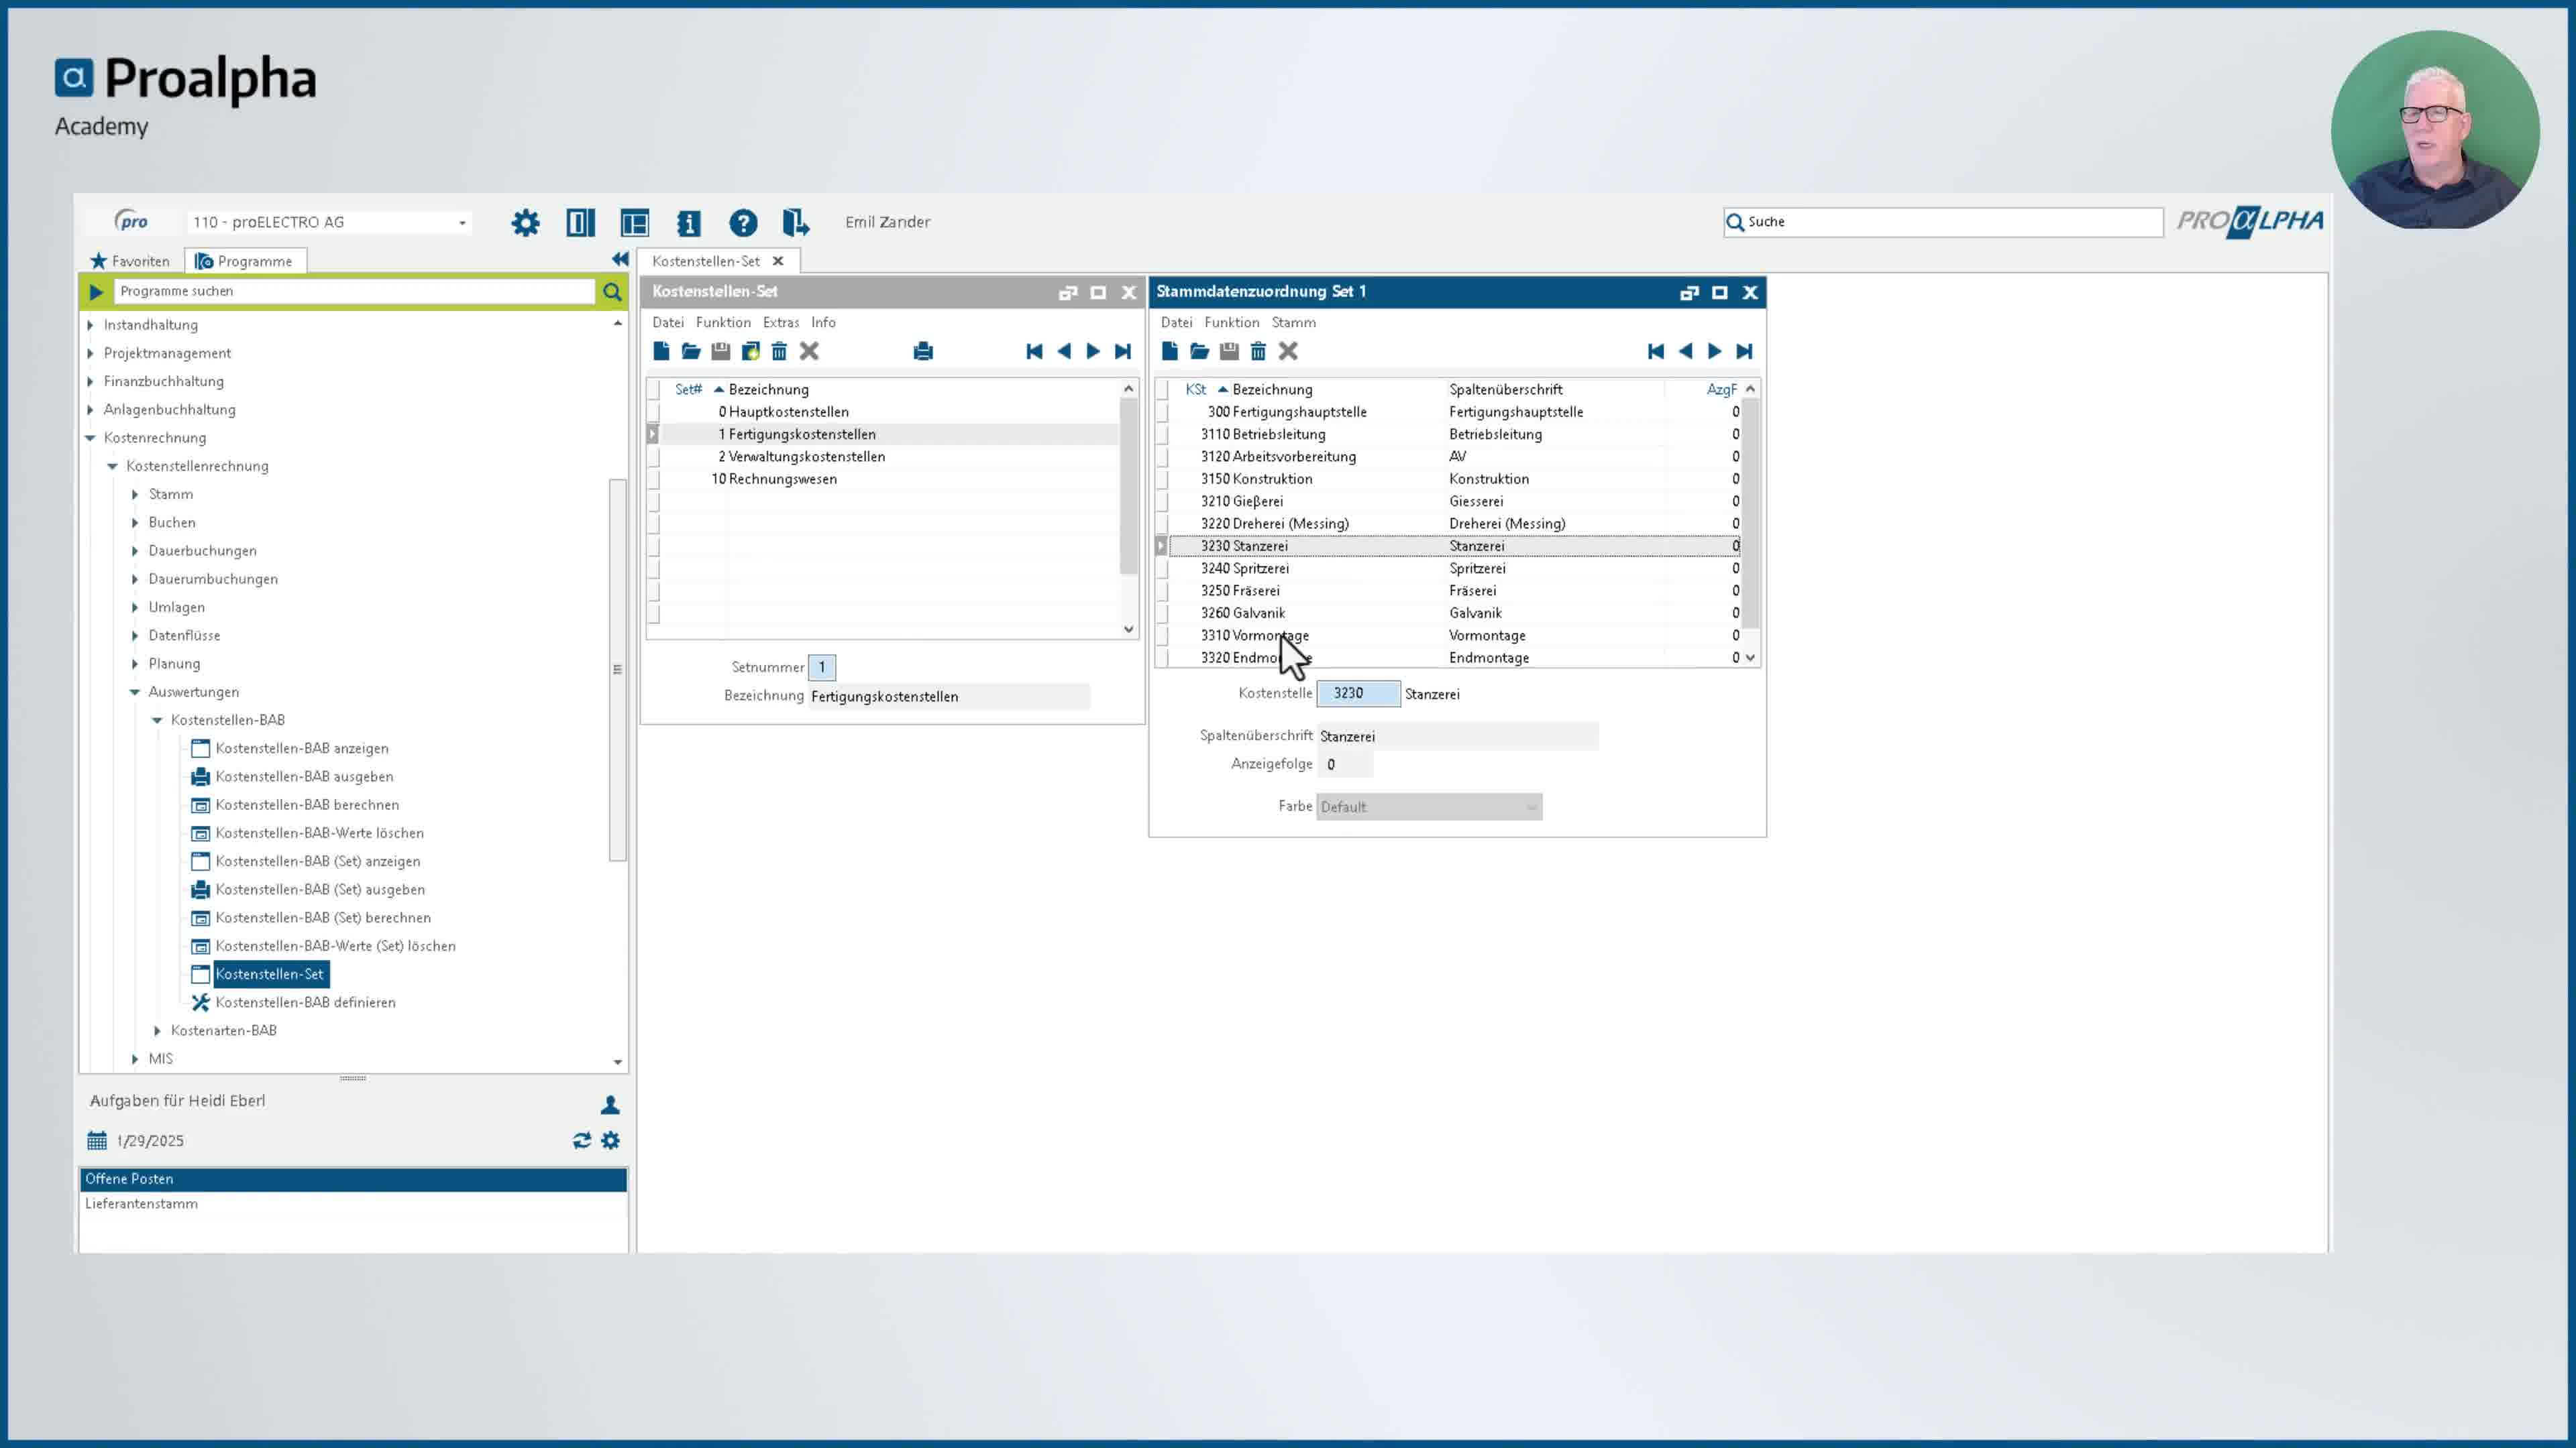Select the row marker for 3210 Gießerei

point(1162,501)
